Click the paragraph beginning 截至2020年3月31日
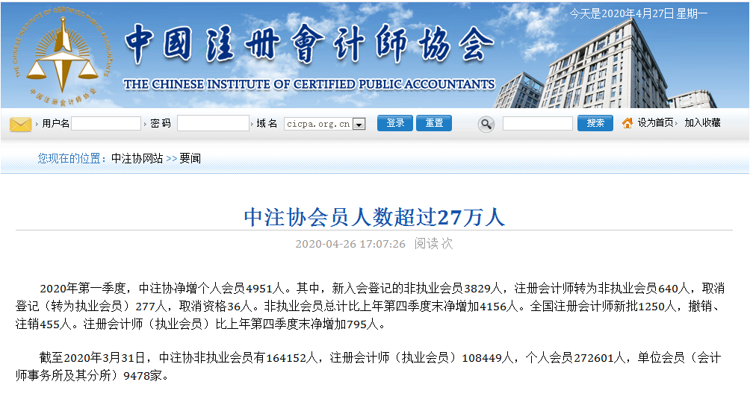 pyautogui.click(x=368, y=366)
